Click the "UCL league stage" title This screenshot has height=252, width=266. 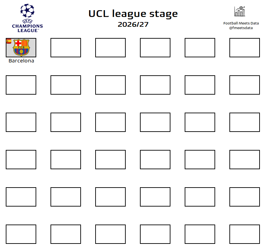(x=133, y=14)
